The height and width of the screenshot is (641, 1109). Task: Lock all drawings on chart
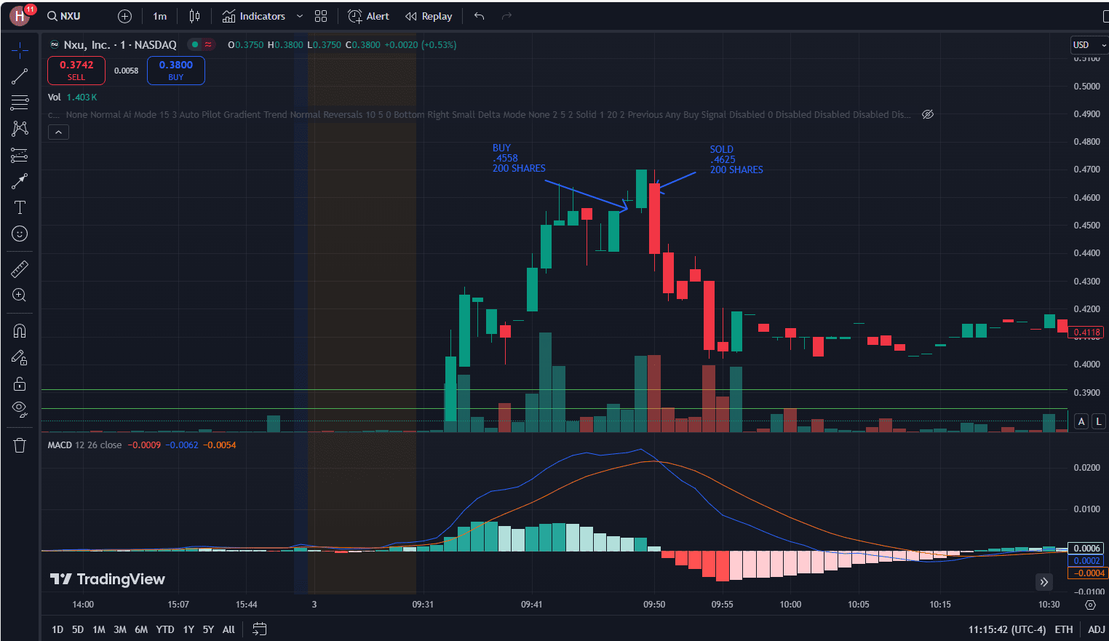coord(19,383)
